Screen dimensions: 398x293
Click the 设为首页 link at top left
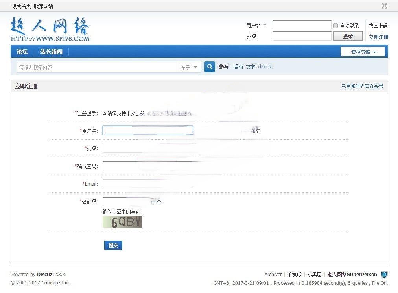[x=18, y=6]
